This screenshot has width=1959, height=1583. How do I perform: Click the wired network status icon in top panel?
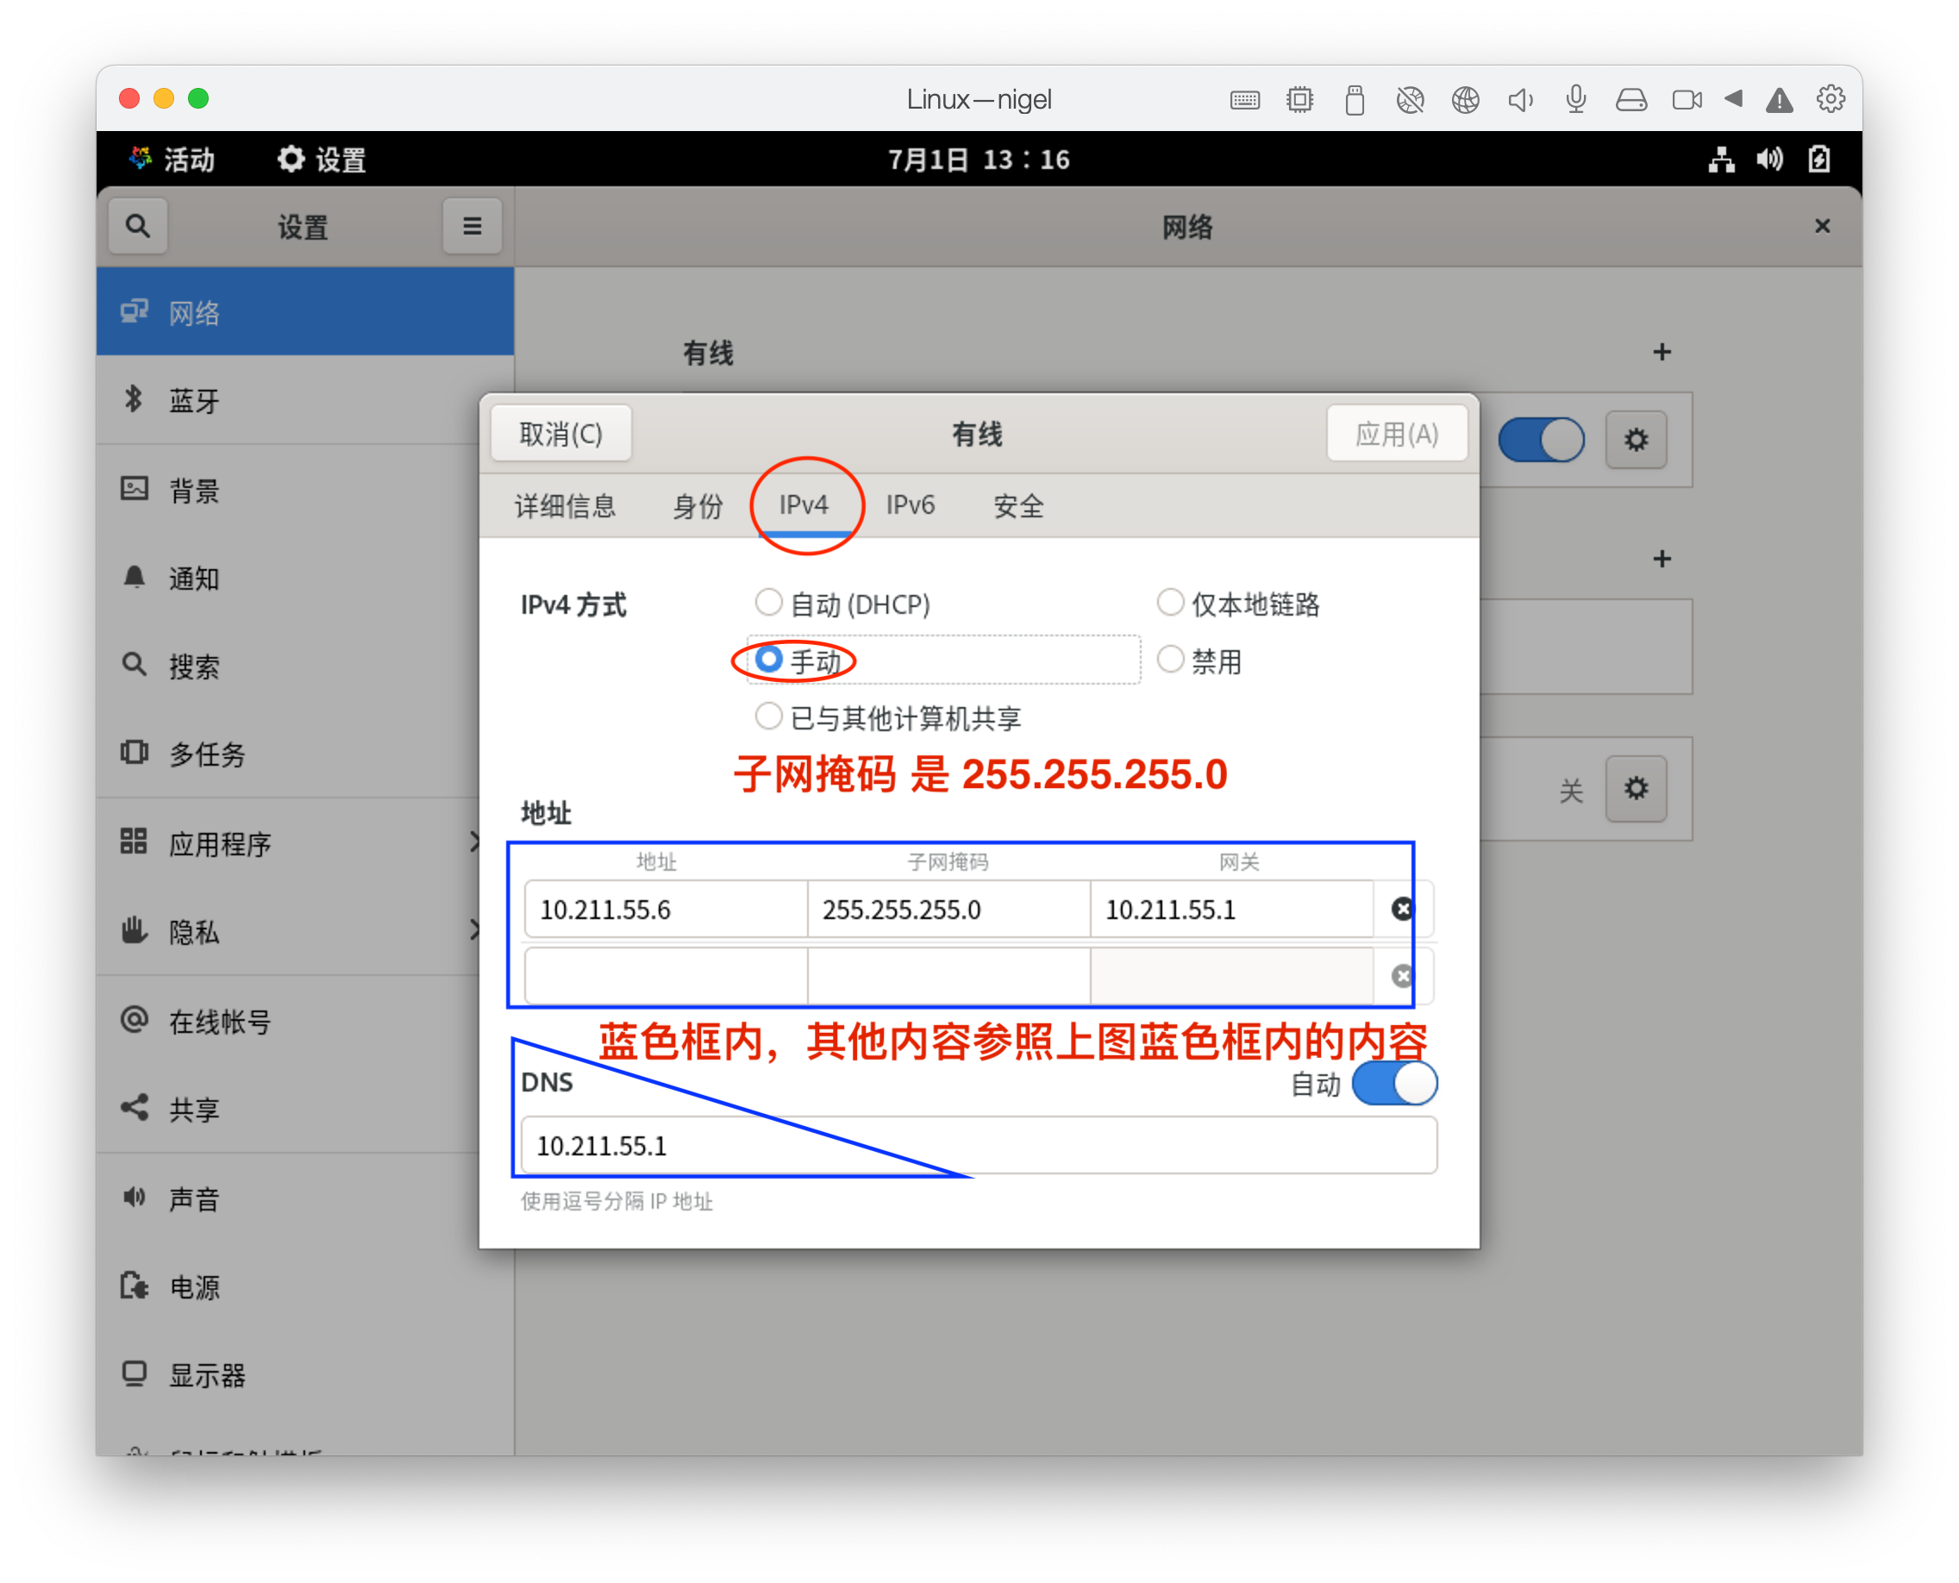[x=1721, y=160]
